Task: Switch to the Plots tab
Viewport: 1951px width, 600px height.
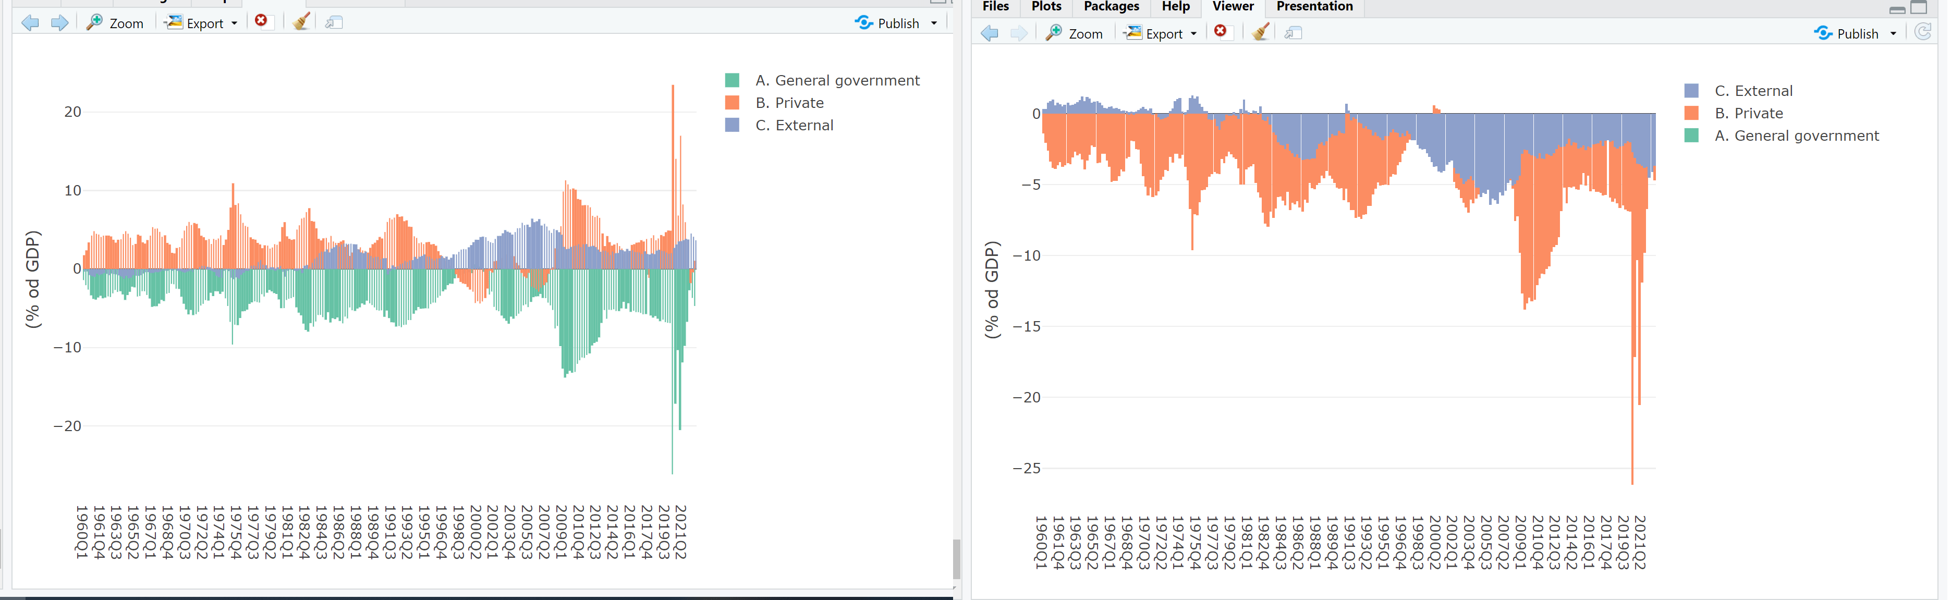Action: 1046,7
